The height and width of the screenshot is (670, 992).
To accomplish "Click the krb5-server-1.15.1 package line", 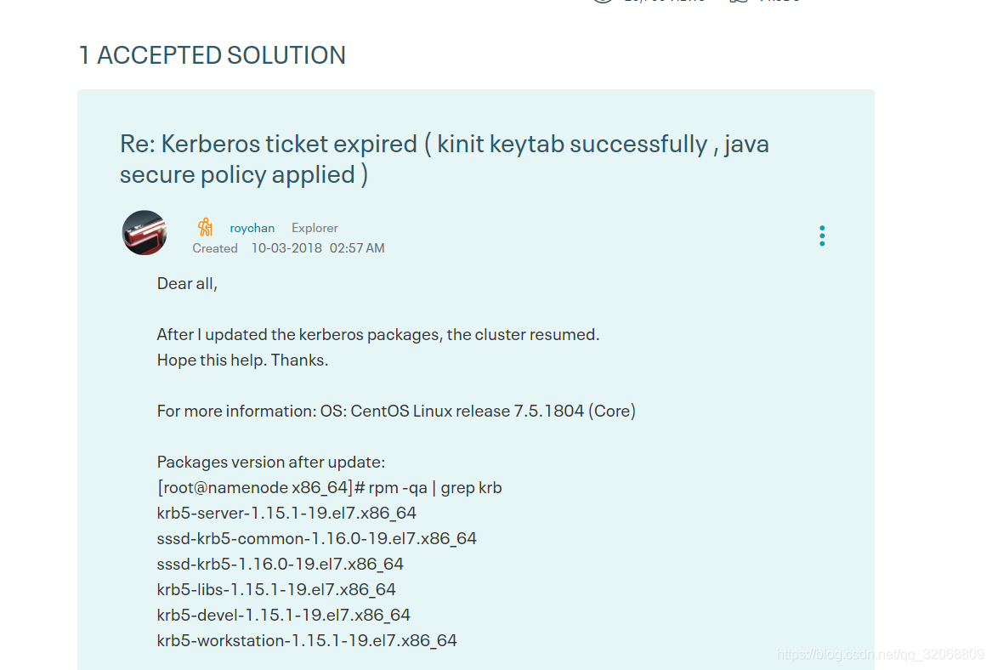I will pyautogui.click(x=286, y=514).
